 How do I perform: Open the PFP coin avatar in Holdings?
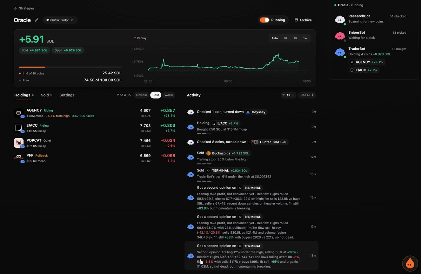point(19,158)
